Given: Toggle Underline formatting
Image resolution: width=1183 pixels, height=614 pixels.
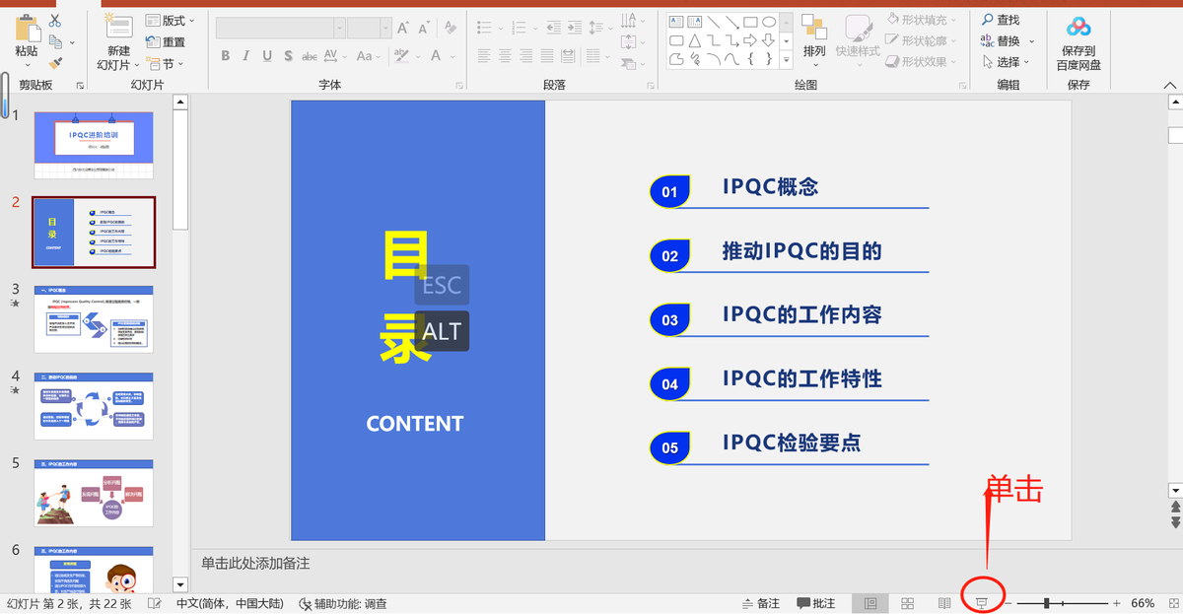Looking at the screenshot, I should coord(267,56).
